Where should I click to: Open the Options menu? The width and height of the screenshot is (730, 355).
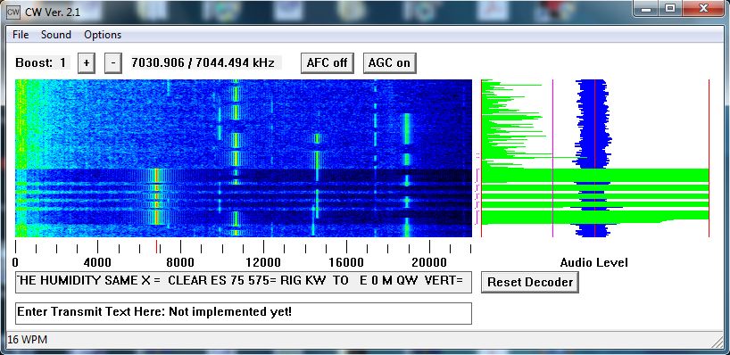103,35
